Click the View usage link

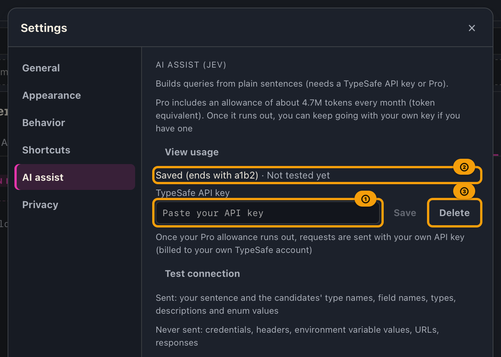(x=192, y=152)
